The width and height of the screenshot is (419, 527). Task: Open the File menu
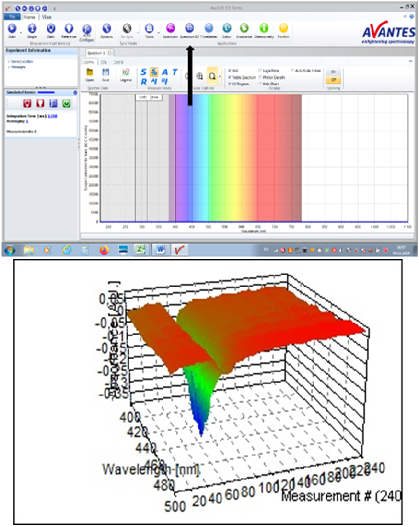(12, 17)
